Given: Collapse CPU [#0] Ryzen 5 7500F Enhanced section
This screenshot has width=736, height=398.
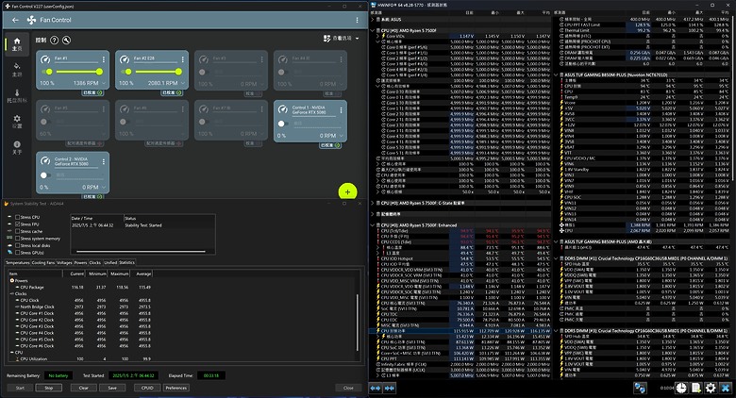Looking at the screenshot, I should click(373, 225).
